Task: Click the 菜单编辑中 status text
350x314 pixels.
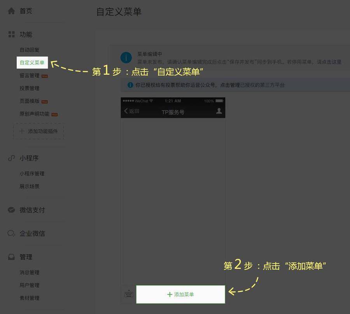Action: [150, 54]
